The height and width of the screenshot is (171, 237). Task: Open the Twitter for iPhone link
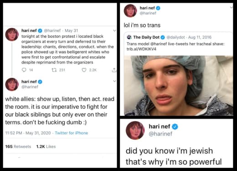tap(72, 133)
